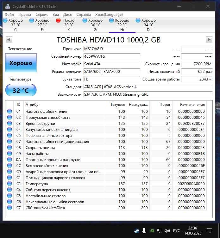Click raw value 002D000A0020
The image size is (220, 238).
pyautogui.click(x=191, y=184)
